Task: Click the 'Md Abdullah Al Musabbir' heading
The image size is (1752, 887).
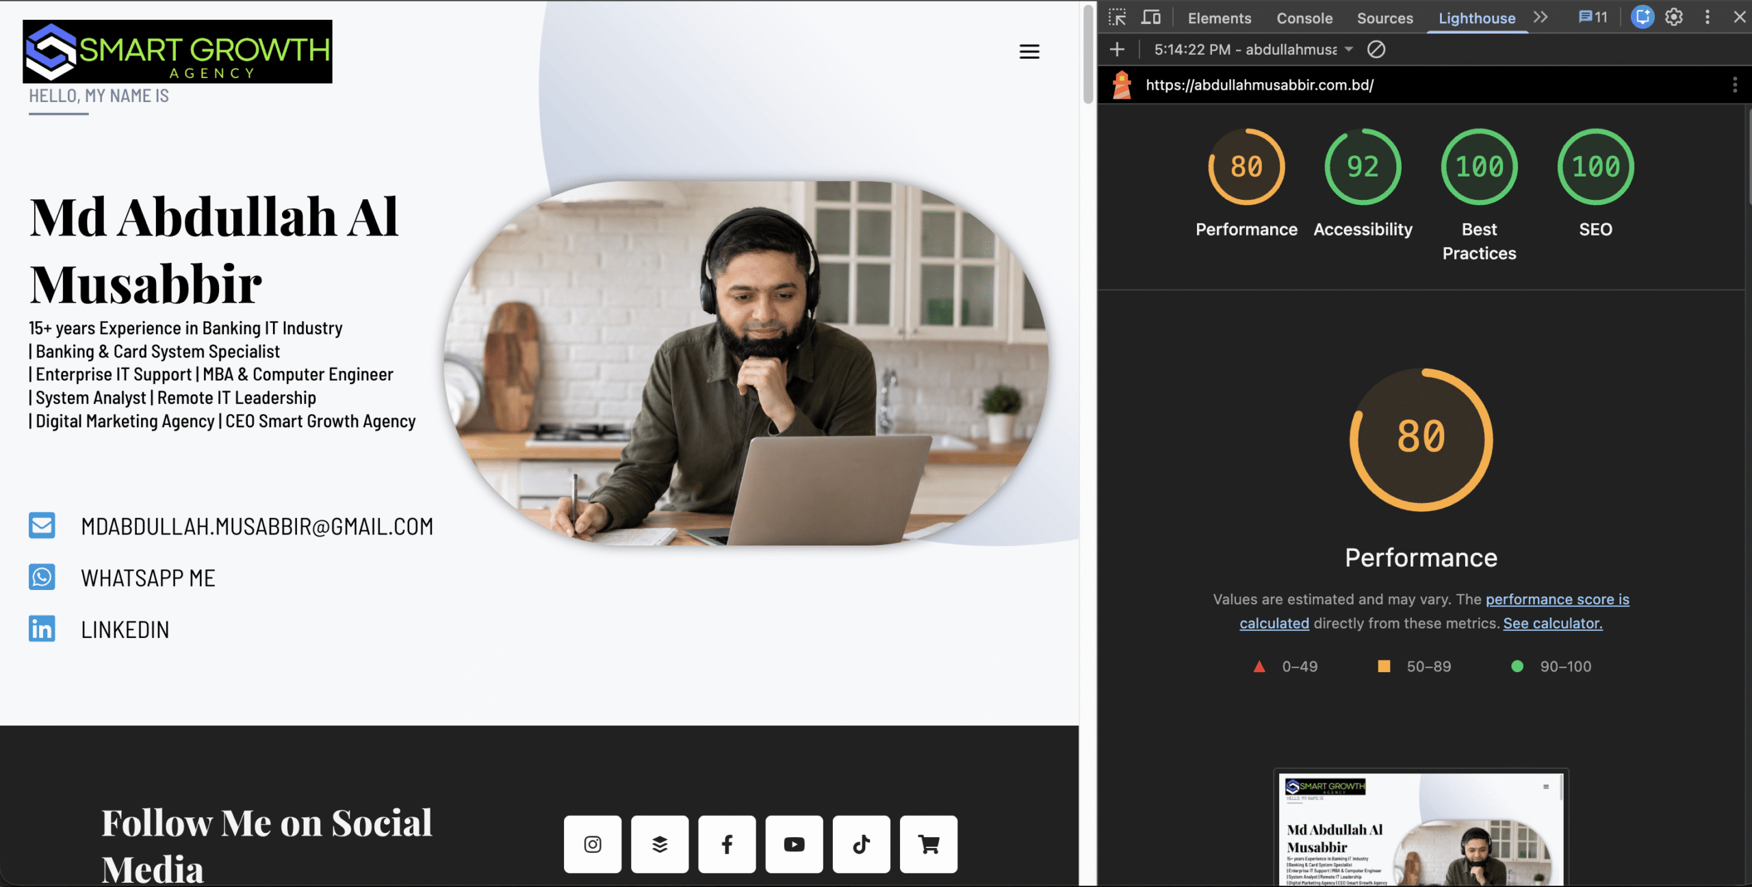Action: tap(214, 250)
